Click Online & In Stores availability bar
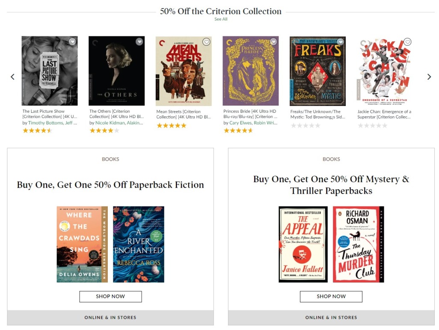Screen dimensions: 439x330 click(x=110, y=318)
